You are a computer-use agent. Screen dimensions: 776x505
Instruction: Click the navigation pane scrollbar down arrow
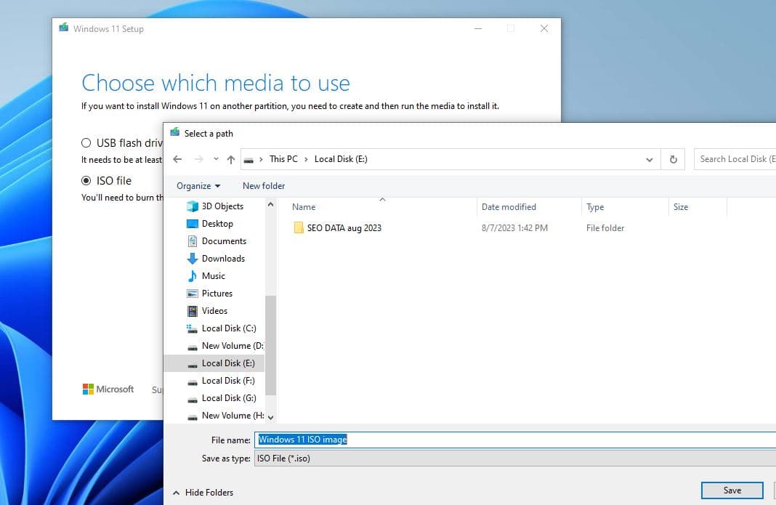[x=271, y=417]
